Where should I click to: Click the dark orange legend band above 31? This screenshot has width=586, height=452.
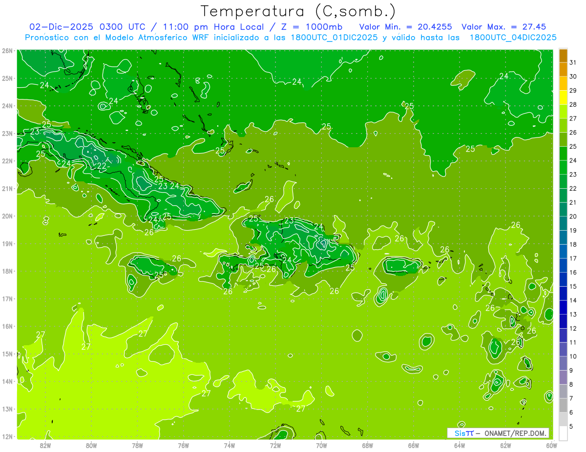point(563,56)
